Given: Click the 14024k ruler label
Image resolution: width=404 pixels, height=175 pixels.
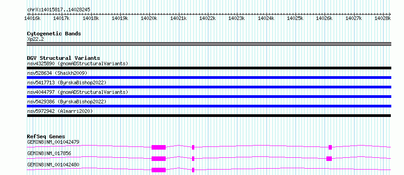Looking at the screenshot, I should point(266,18).
